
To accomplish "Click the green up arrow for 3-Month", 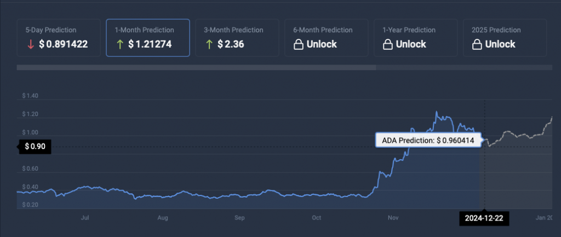I will coord(209,44).
